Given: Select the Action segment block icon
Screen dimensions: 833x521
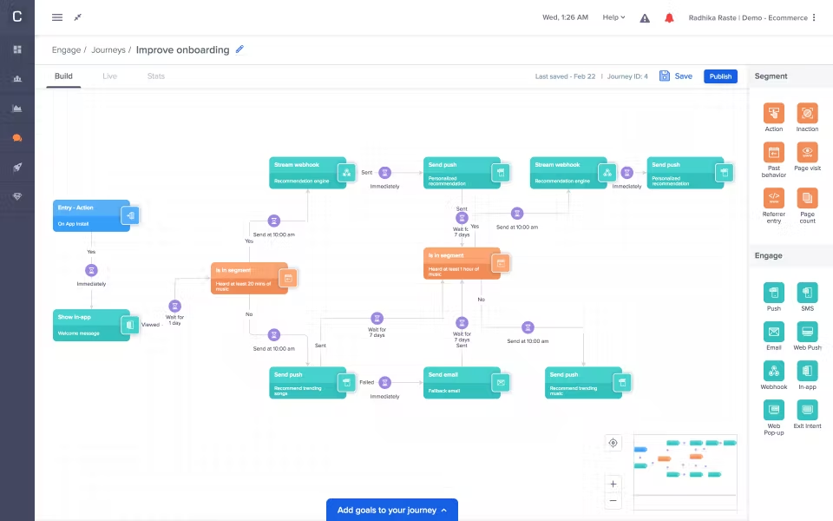Looking at the screenshot, I should 773,113.
